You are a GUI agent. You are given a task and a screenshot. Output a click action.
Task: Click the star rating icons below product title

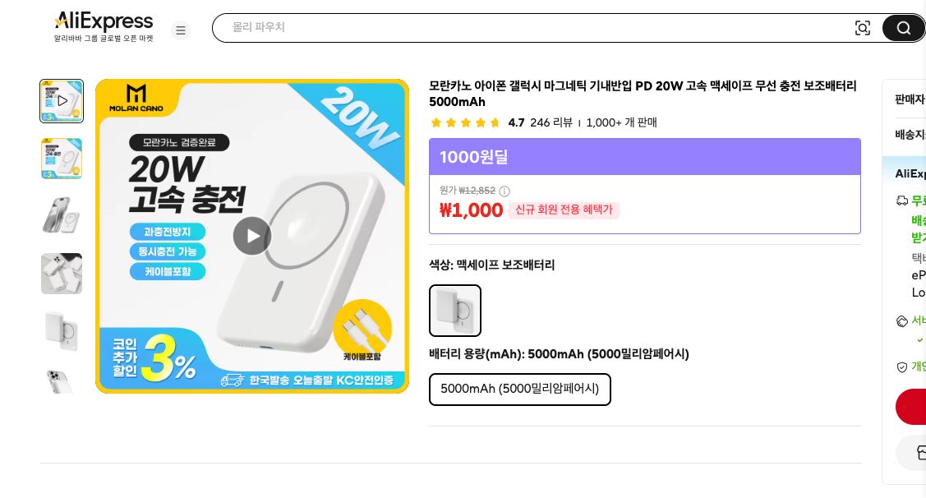coord(465,122)
